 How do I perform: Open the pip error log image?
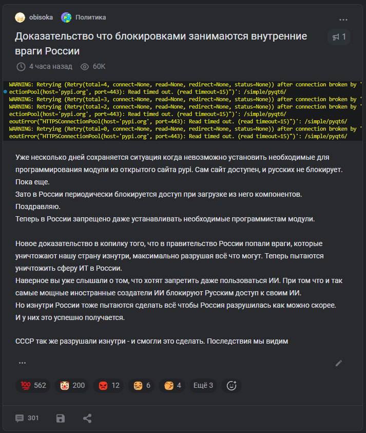point(183,110)
